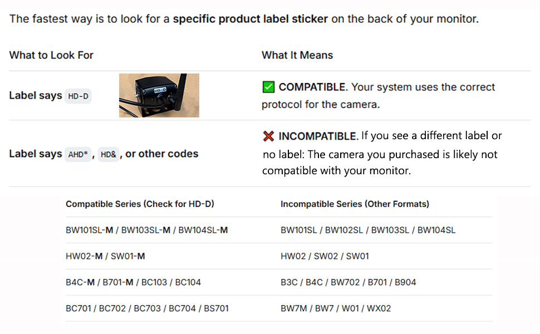Click the bold "specific product label sticker" text
Image resolution: width=540 pixels, height=334 pixels.
click(x=250, y=19)
